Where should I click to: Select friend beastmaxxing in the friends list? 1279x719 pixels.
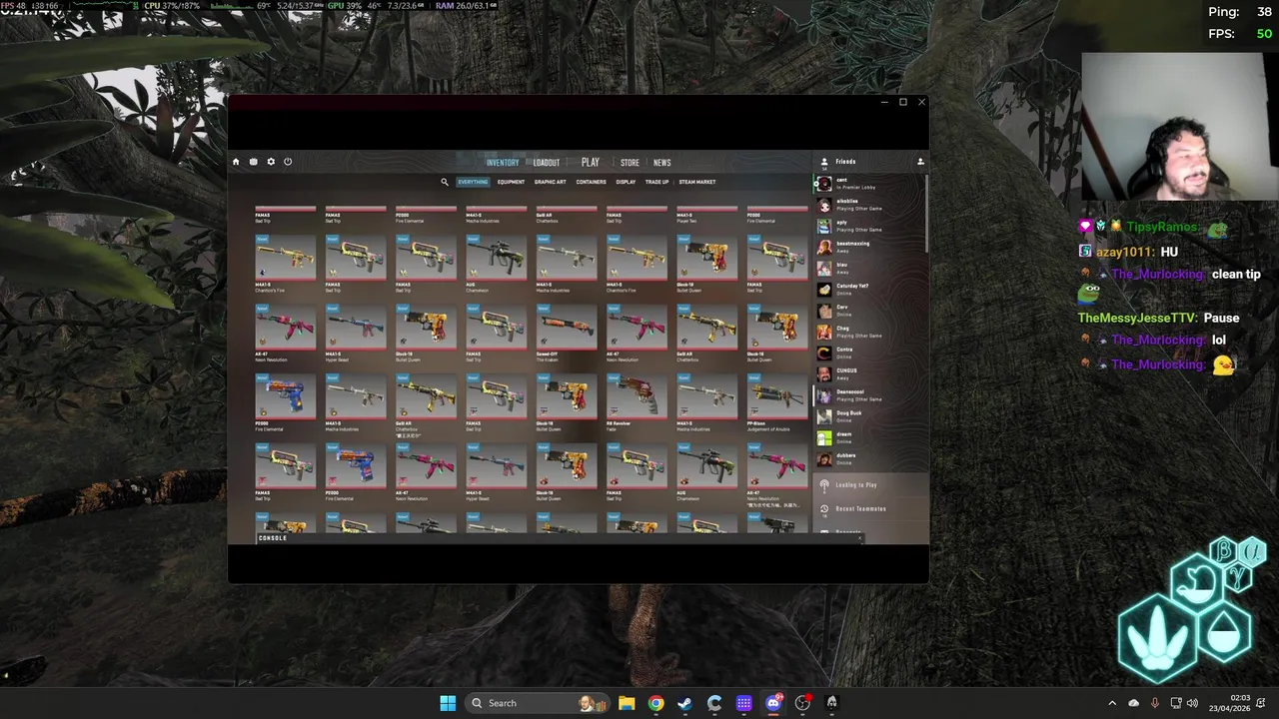(x=867, y=247)
